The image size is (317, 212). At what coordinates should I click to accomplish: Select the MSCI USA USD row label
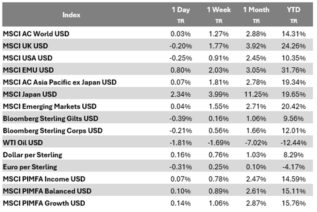pyautogui.click(x=28, y=58)
